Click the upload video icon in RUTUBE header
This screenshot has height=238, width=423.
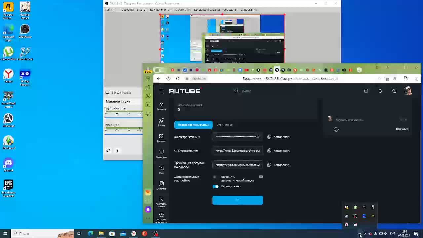(x=366, y=91)
